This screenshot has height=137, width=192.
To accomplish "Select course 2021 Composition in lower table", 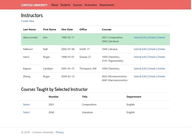I will [26, 104].
